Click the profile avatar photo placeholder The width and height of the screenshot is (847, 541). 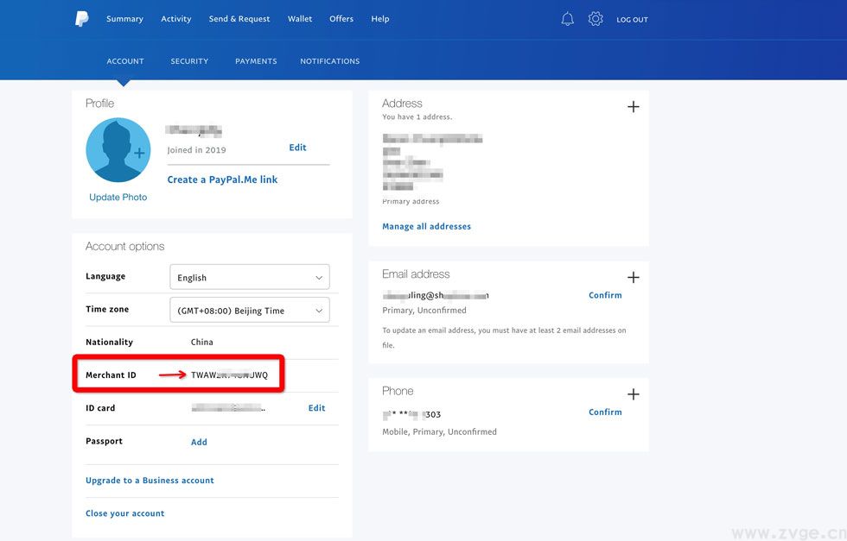(118, 149)
